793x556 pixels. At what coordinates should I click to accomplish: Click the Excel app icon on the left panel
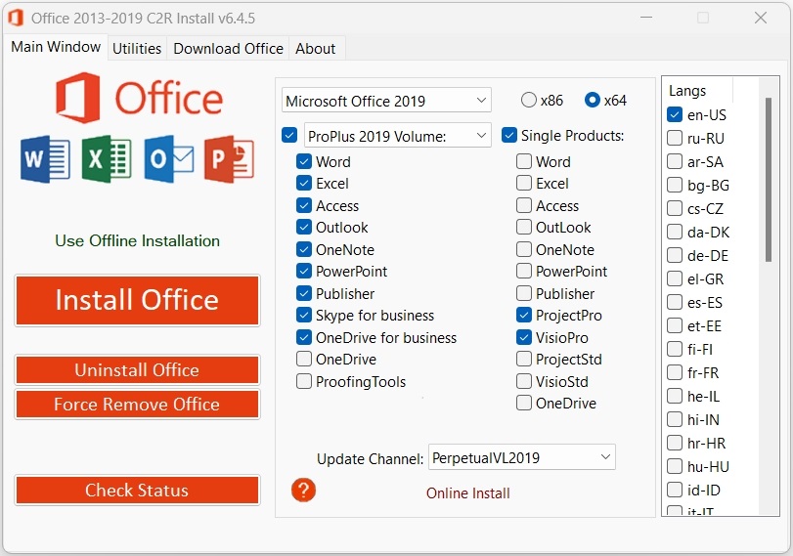pyautogui.click(x=107, y=158)
